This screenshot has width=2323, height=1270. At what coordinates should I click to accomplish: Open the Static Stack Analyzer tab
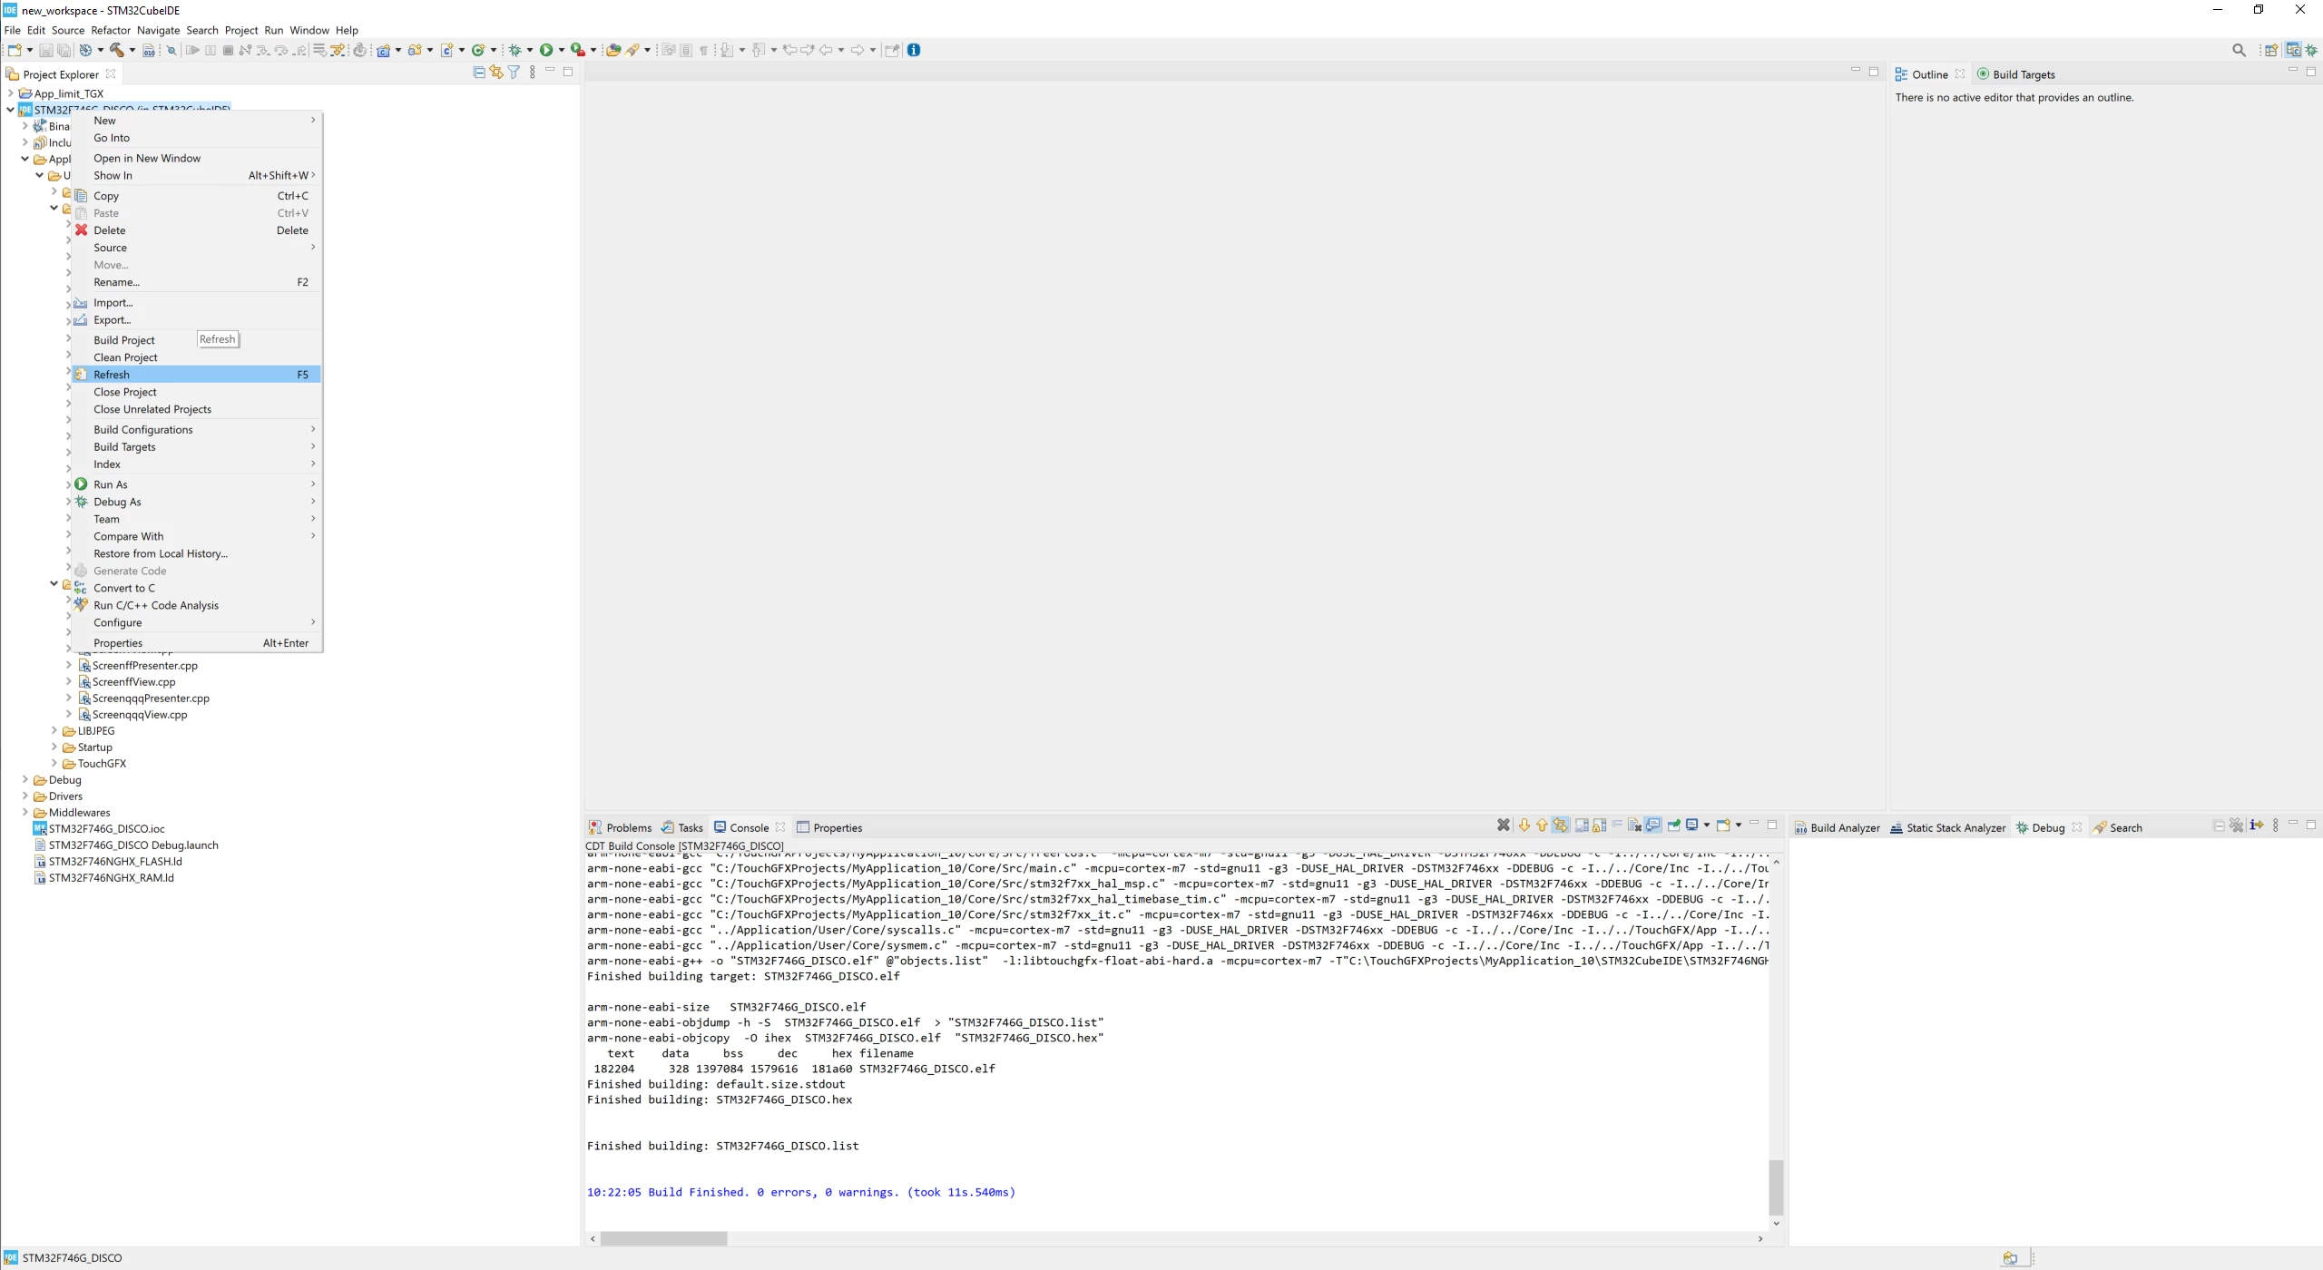pyautogui.click(x=1947, y=827)
